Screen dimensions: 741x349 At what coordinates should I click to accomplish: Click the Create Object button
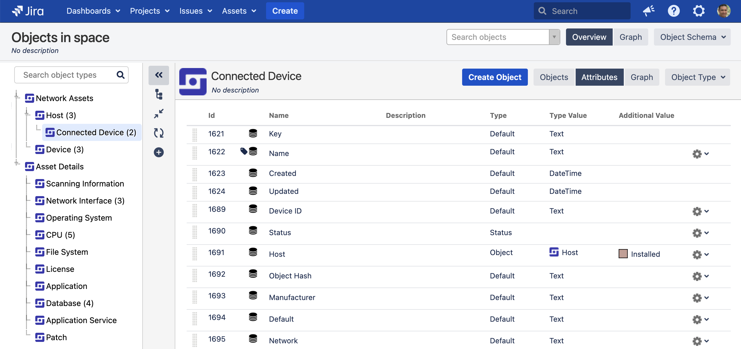pyautogui.click(x=495, y=77)
